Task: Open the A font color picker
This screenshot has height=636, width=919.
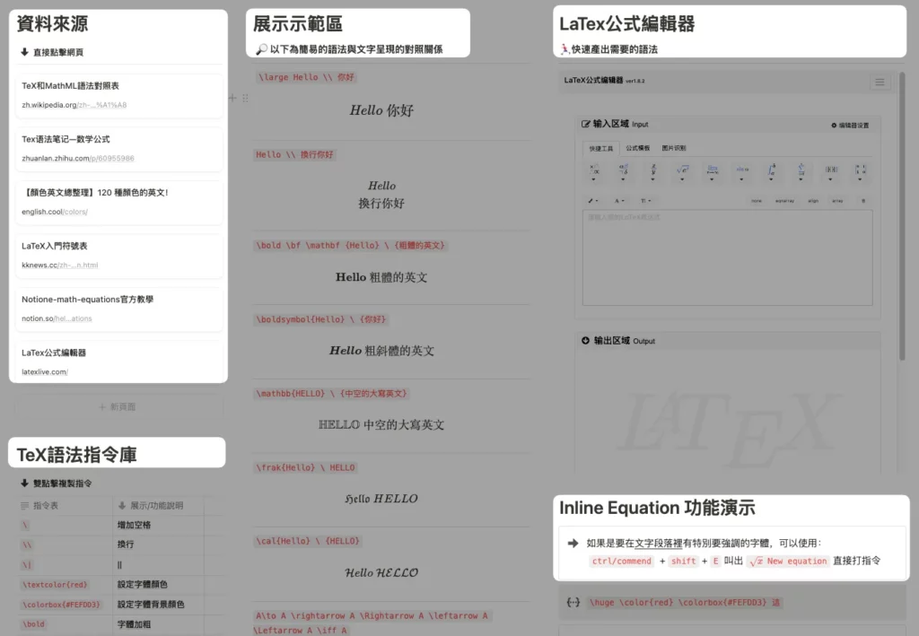Action: click(x=619, y=200)
